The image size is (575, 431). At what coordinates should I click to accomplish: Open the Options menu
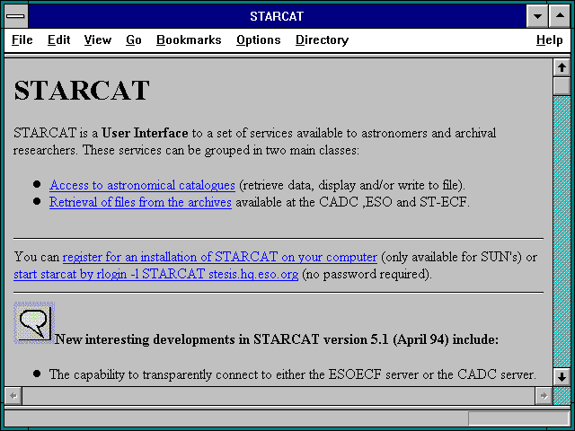(x=258, y=40)
